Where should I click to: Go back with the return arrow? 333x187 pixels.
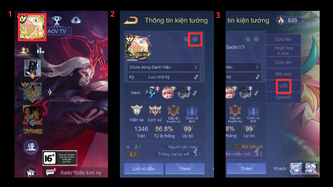[131, 20]
